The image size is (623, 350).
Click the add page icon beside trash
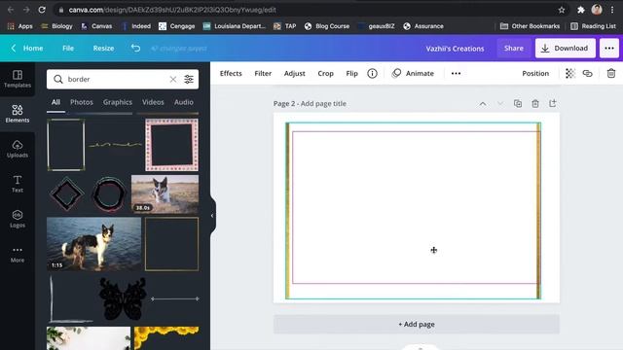(553, 104)
